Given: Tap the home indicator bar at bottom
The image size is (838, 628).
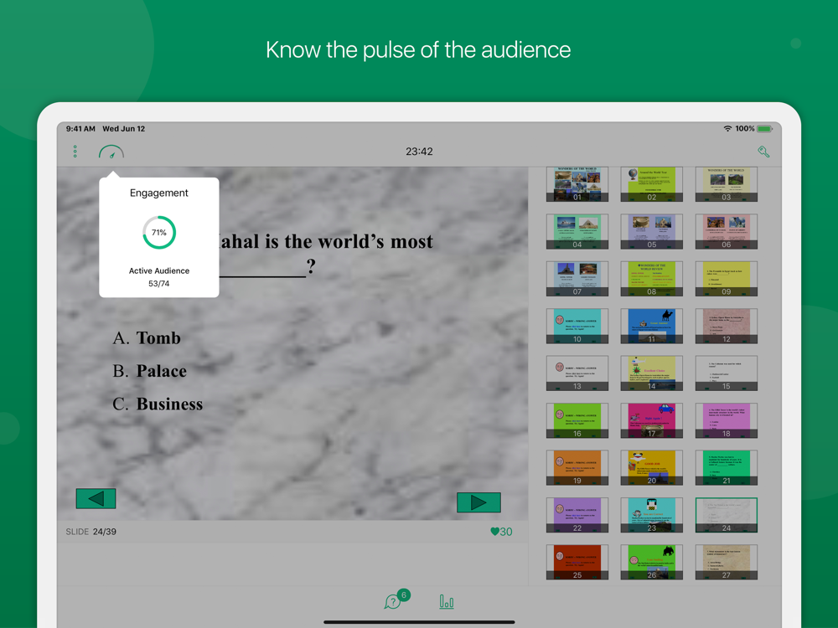Looking at the screenshot, I should coord(419,622).
